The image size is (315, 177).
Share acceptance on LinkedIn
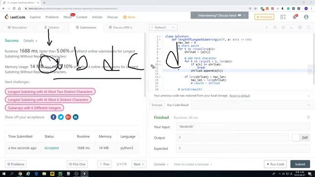click(x=75, y=117)
